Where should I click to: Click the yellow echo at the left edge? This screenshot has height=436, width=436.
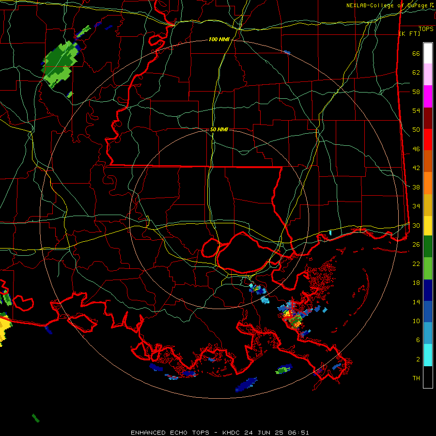click(5, 329)
